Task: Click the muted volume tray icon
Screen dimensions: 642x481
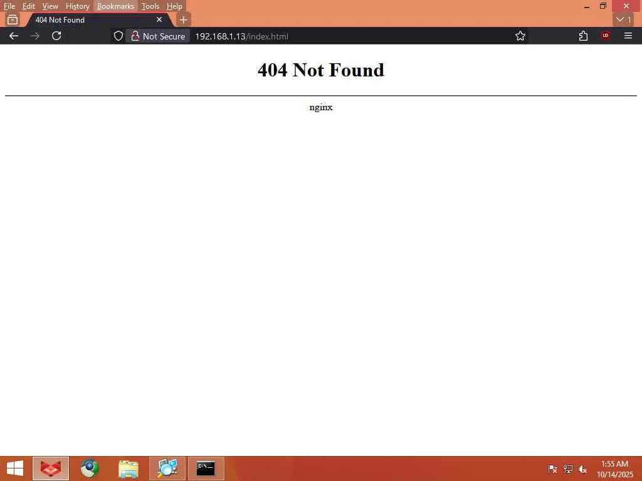Action: pos(582,469)
